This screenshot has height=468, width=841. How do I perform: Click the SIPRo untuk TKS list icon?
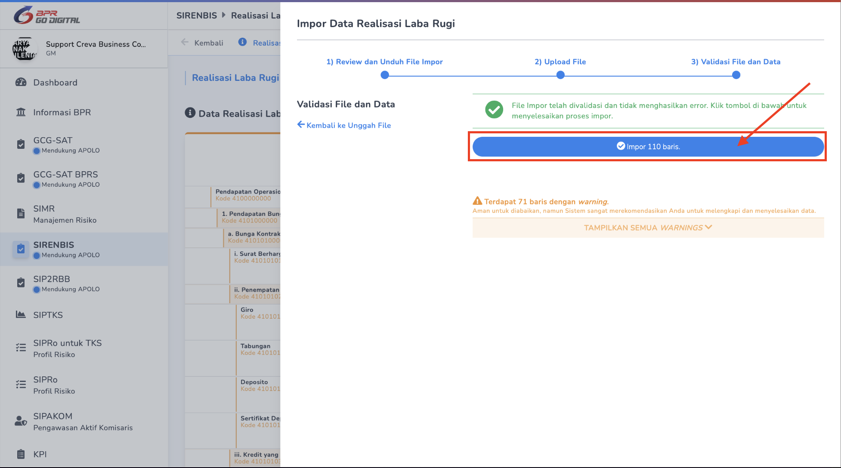pyautogui.click(x=21, y=348)
